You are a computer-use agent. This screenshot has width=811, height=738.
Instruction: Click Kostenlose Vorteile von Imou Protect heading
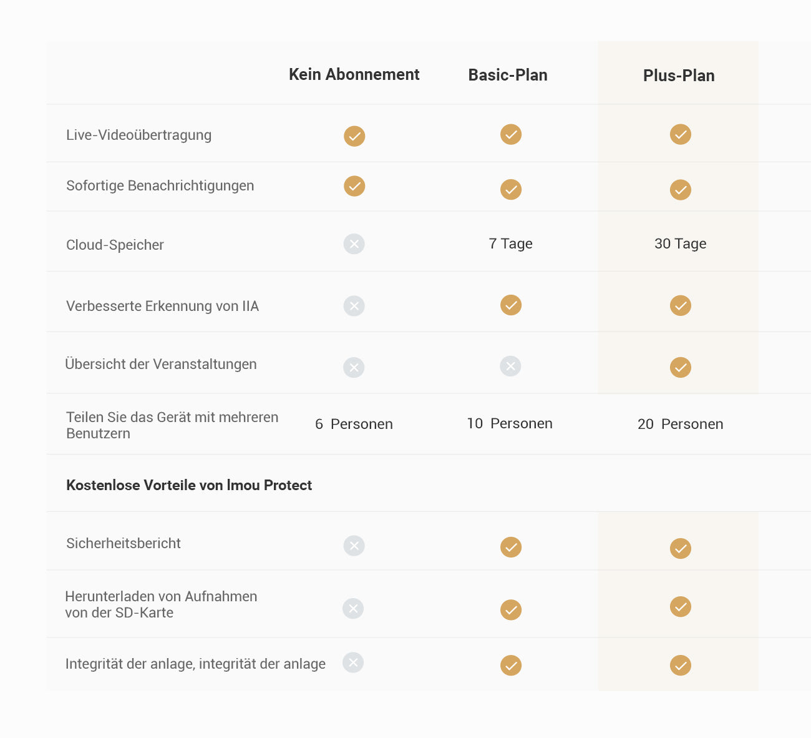(x=189, y=485)
